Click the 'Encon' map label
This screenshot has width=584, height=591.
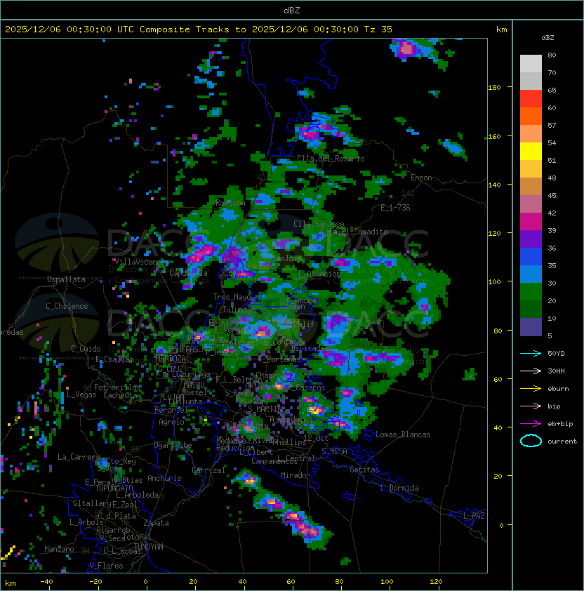click(x=421, y=178)
